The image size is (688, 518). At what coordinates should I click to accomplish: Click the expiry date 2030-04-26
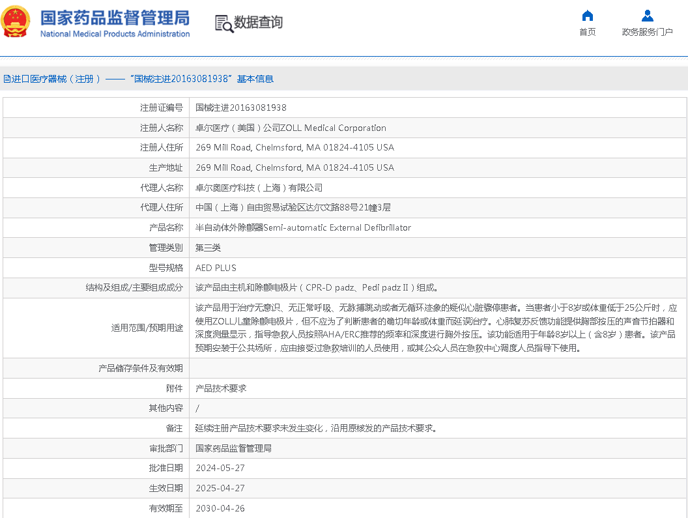(220, 508)
